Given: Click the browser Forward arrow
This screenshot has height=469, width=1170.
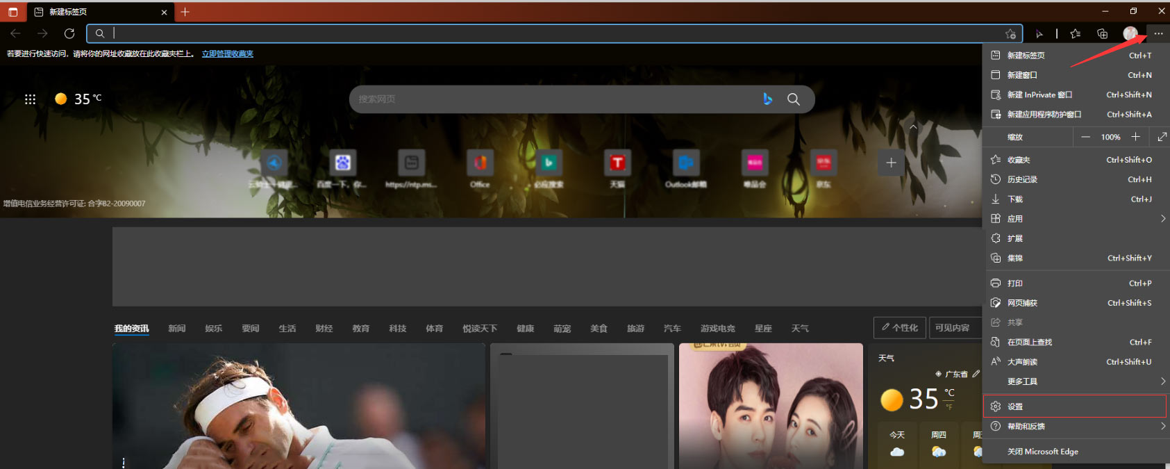Looking at the screenshot, I should (42, 33).
